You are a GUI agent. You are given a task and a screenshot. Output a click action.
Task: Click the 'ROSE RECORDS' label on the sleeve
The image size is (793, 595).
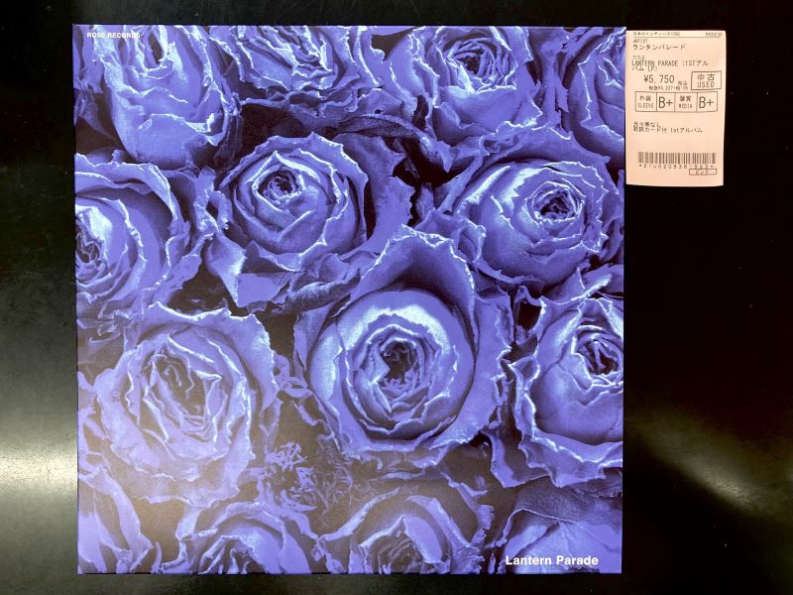(113, 35)
